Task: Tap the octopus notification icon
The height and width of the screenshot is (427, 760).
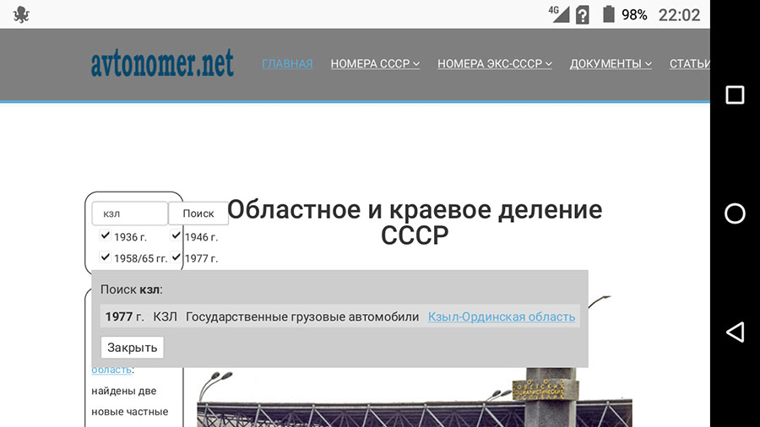Action: pos(21,14)
